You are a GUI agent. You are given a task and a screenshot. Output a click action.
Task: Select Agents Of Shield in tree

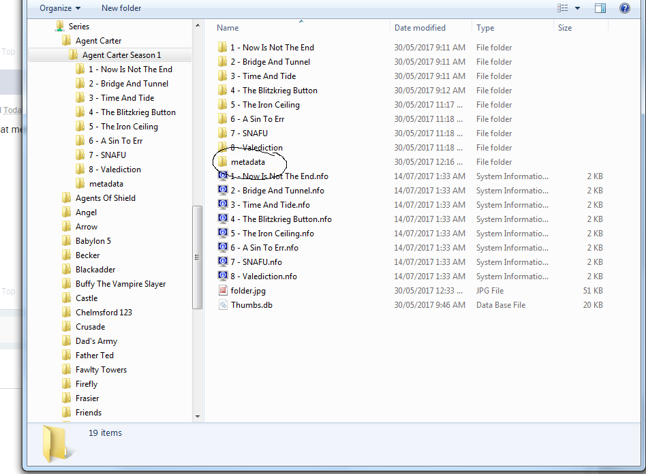106,198
